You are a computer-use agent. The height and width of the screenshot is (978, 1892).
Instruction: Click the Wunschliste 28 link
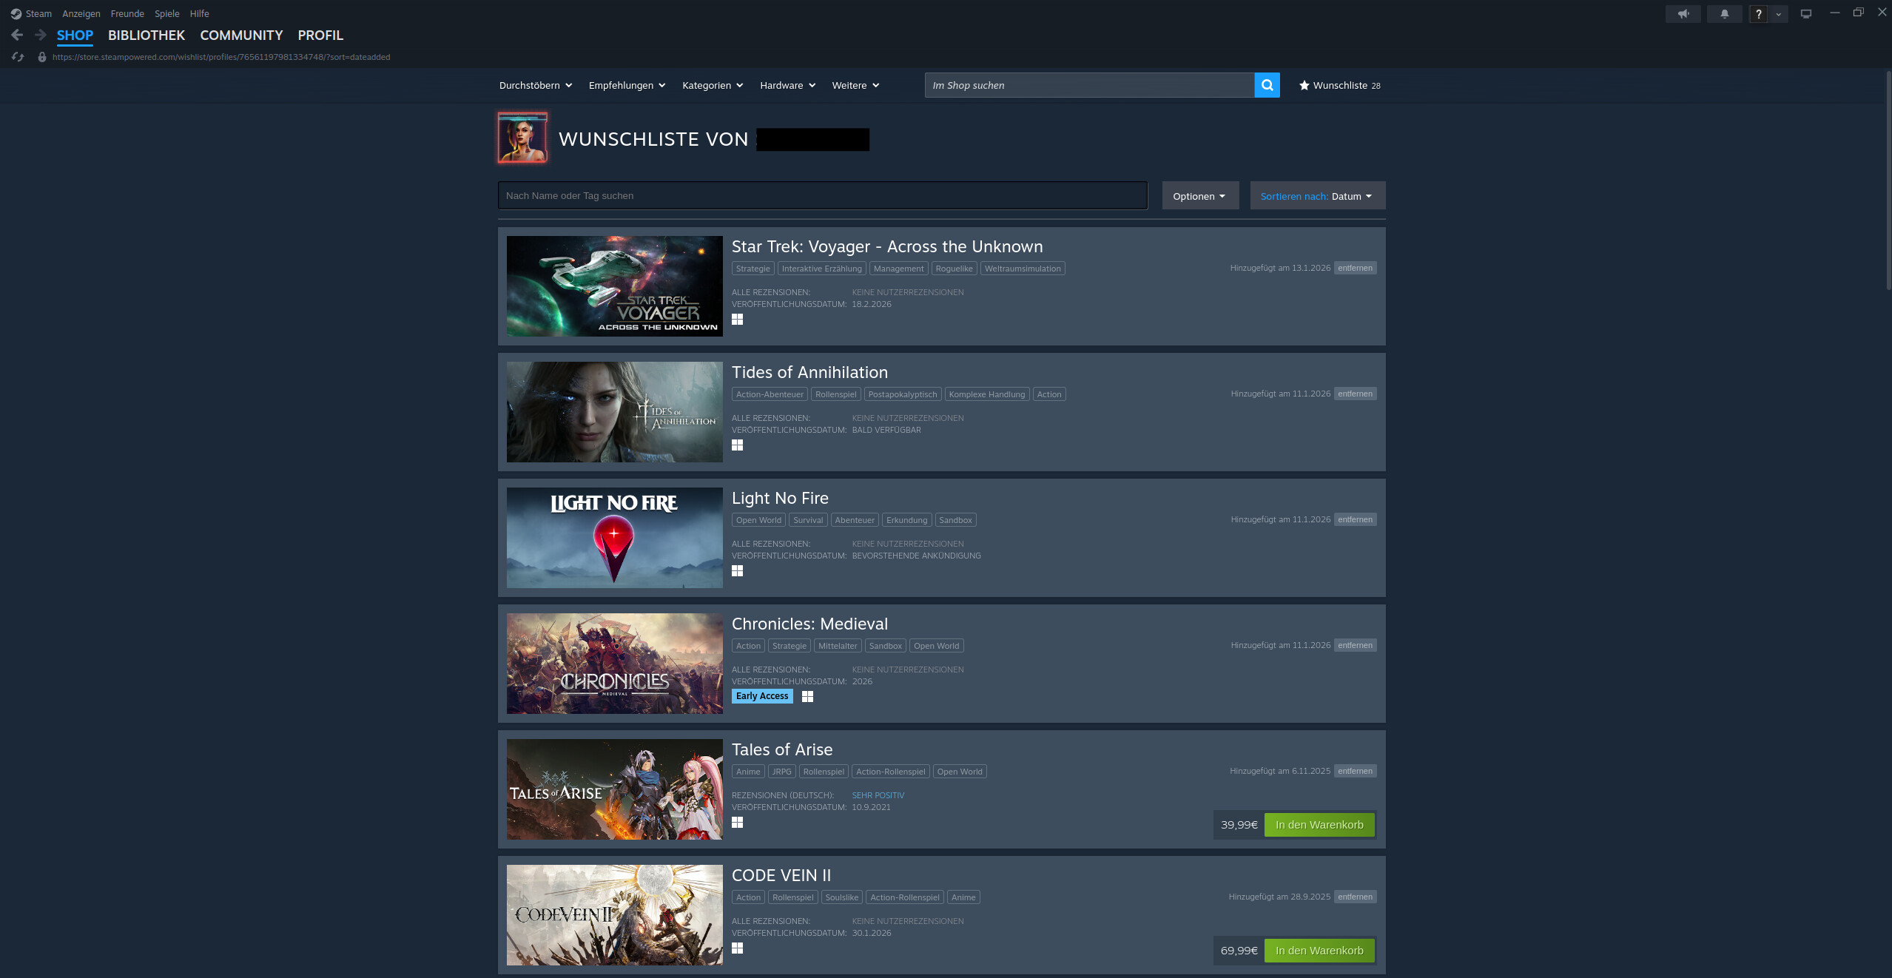click(1339, 85)
